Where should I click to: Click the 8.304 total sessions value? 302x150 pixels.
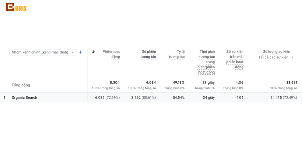(115, 82)
